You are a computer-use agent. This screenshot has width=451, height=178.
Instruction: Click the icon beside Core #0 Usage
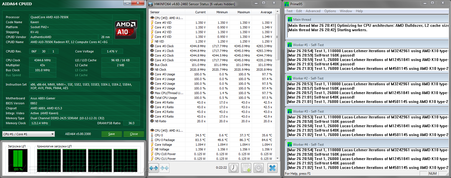(152, 74)
